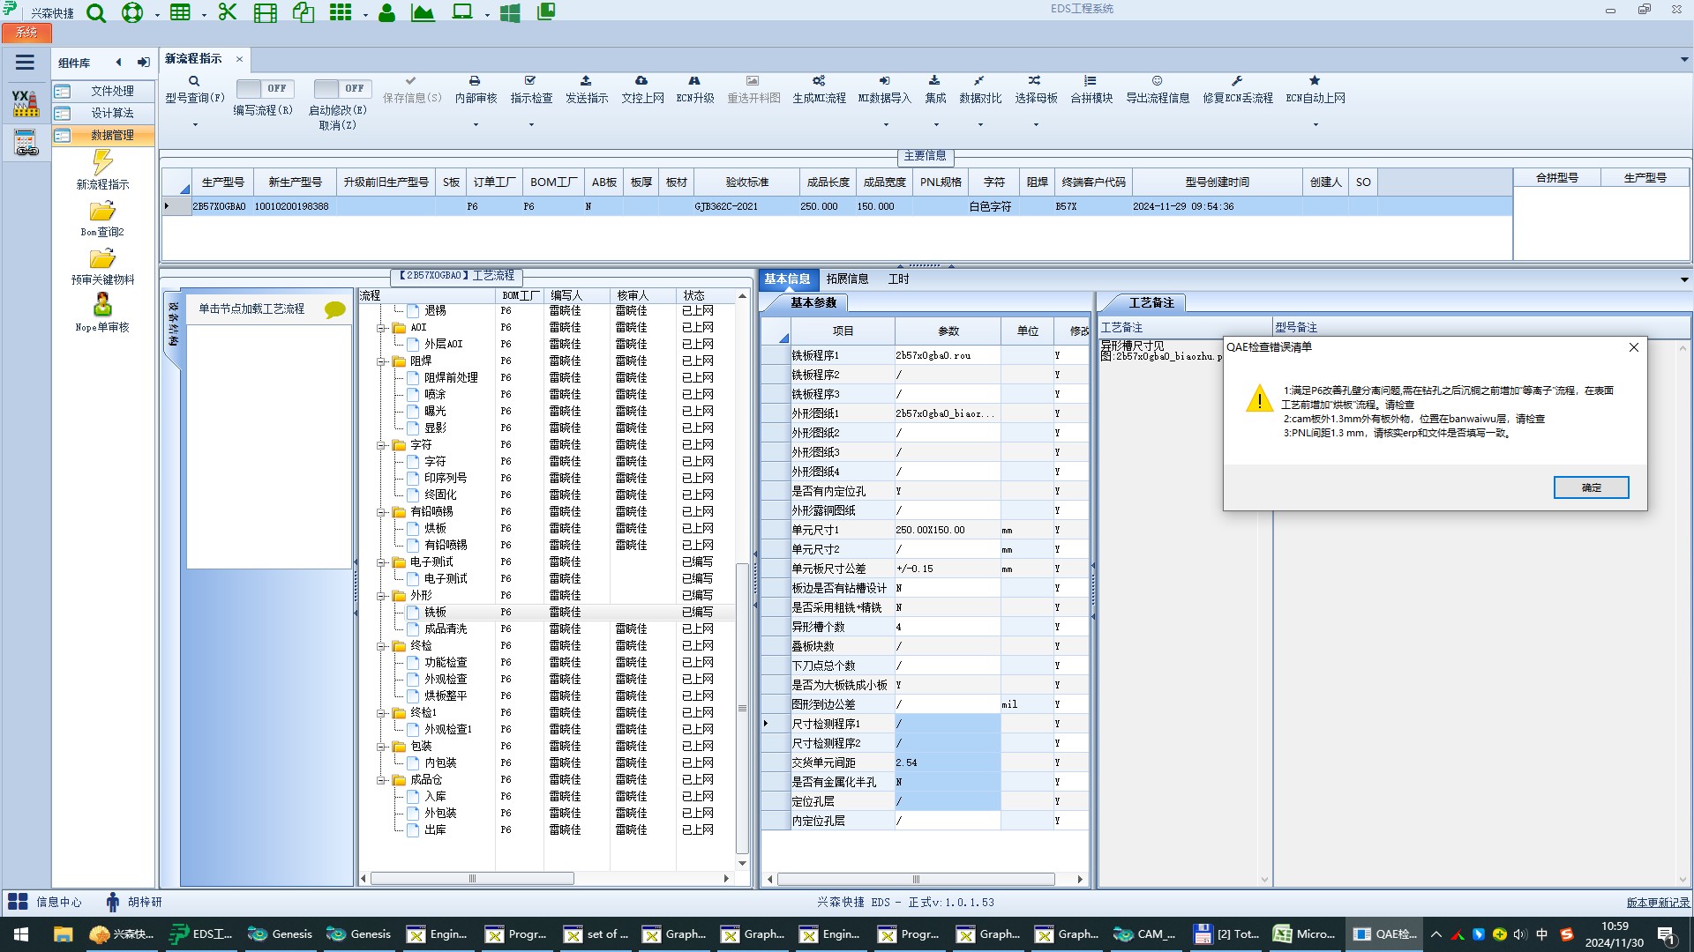Switch to the 拓展信息 tab
Image resolution: width=1694 pixels, height=952 pixels.
coord(846,279)
